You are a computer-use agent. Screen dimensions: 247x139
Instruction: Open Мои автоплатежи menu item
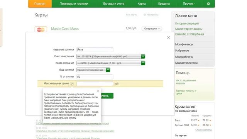(186, 63)
